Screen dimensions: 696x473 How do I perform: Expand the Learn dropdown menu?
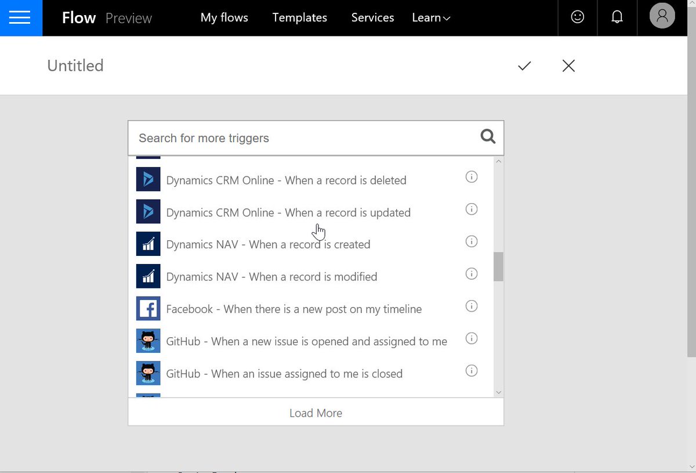coord(431,18)
